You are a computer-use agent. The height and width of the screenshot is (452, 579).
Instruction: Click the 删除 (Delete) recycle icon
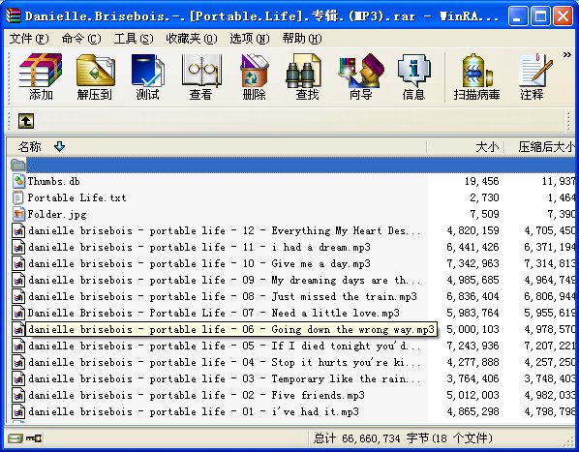point(254,76)
